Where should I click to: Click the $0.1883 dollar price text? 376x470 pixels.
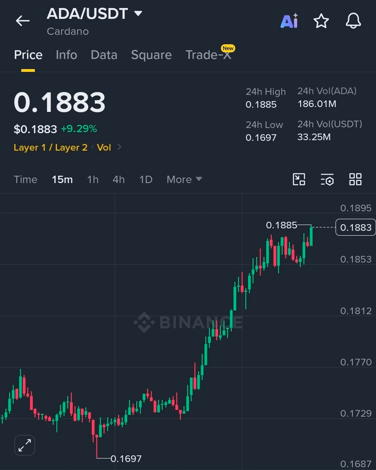click(35, 129)
